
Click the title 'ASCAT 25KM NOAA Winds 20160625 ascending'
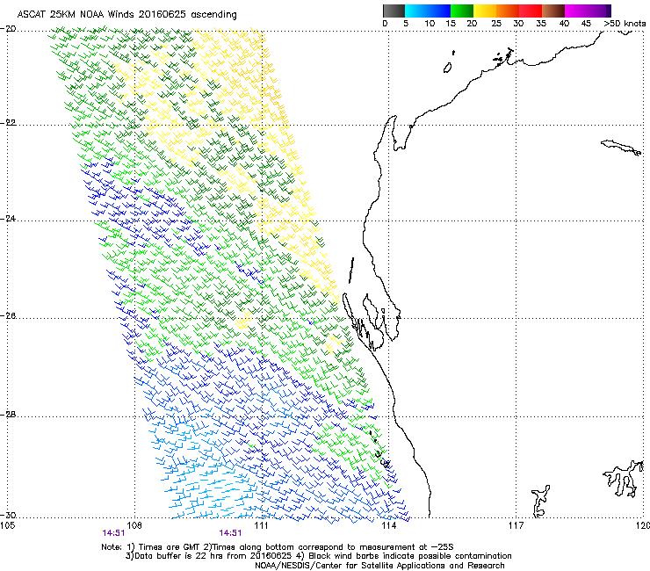pyautogui.click(x=126, y=15)
